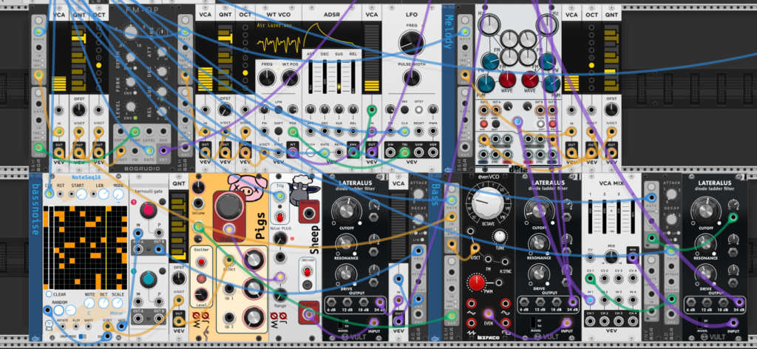Click the SUS slider on the ADSR module

(339, 75)
